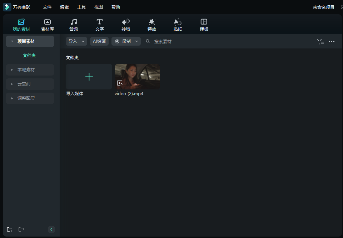Open the 特效 effects tab
The image size is (343, 238).
(x=152, y=25)
